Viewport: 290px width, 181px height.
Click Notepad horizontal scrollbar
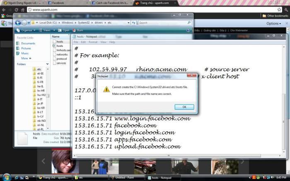[x=169, y=156]
